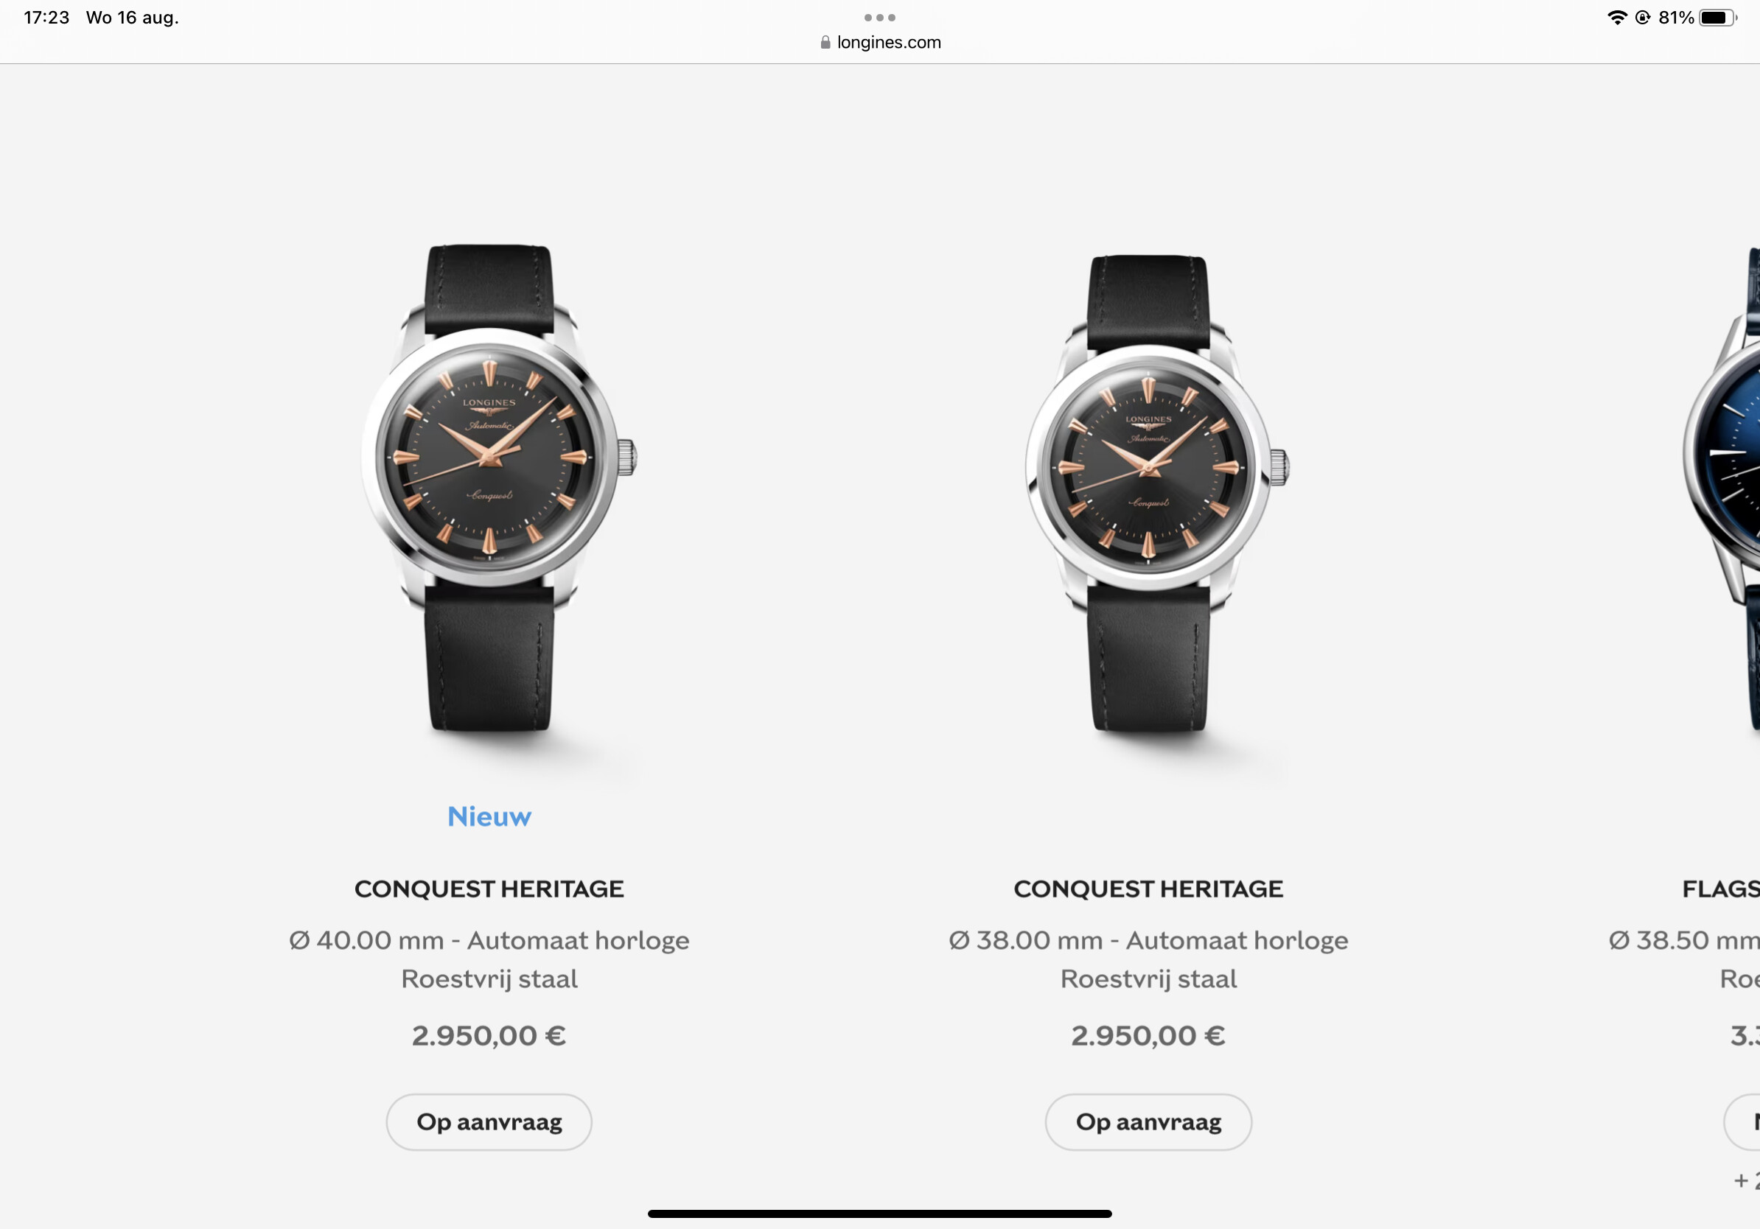Screen dimensions: 1760x1229
Task: Tap the Nieuw label under first watch
Action: pos(489,817)
